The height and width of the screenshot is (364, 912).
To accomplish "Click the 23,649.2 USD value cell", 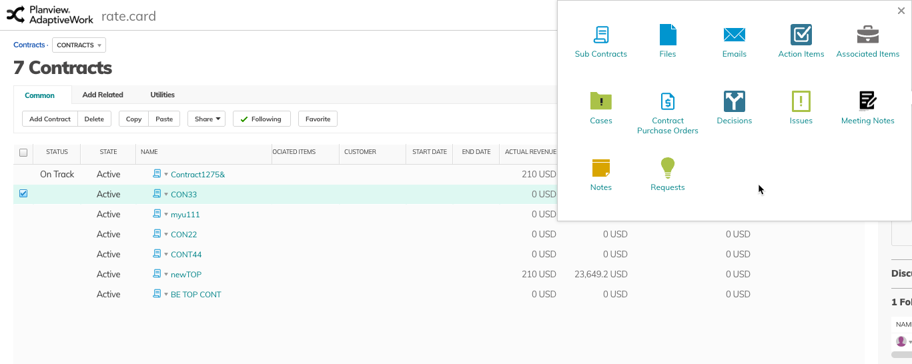I will coord(601,274).
